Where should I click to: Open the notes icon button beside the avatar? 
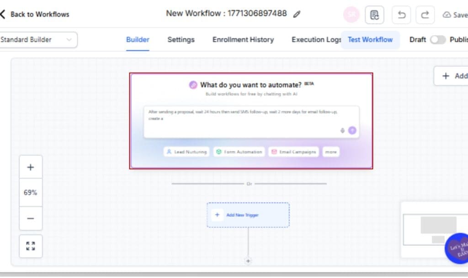point(374,15)
